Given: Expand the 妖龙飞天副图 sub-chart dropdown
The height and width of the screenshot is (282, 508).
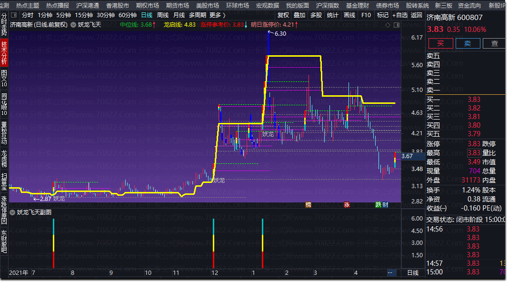Looking at the screenshot, I should tap(13, 212).
